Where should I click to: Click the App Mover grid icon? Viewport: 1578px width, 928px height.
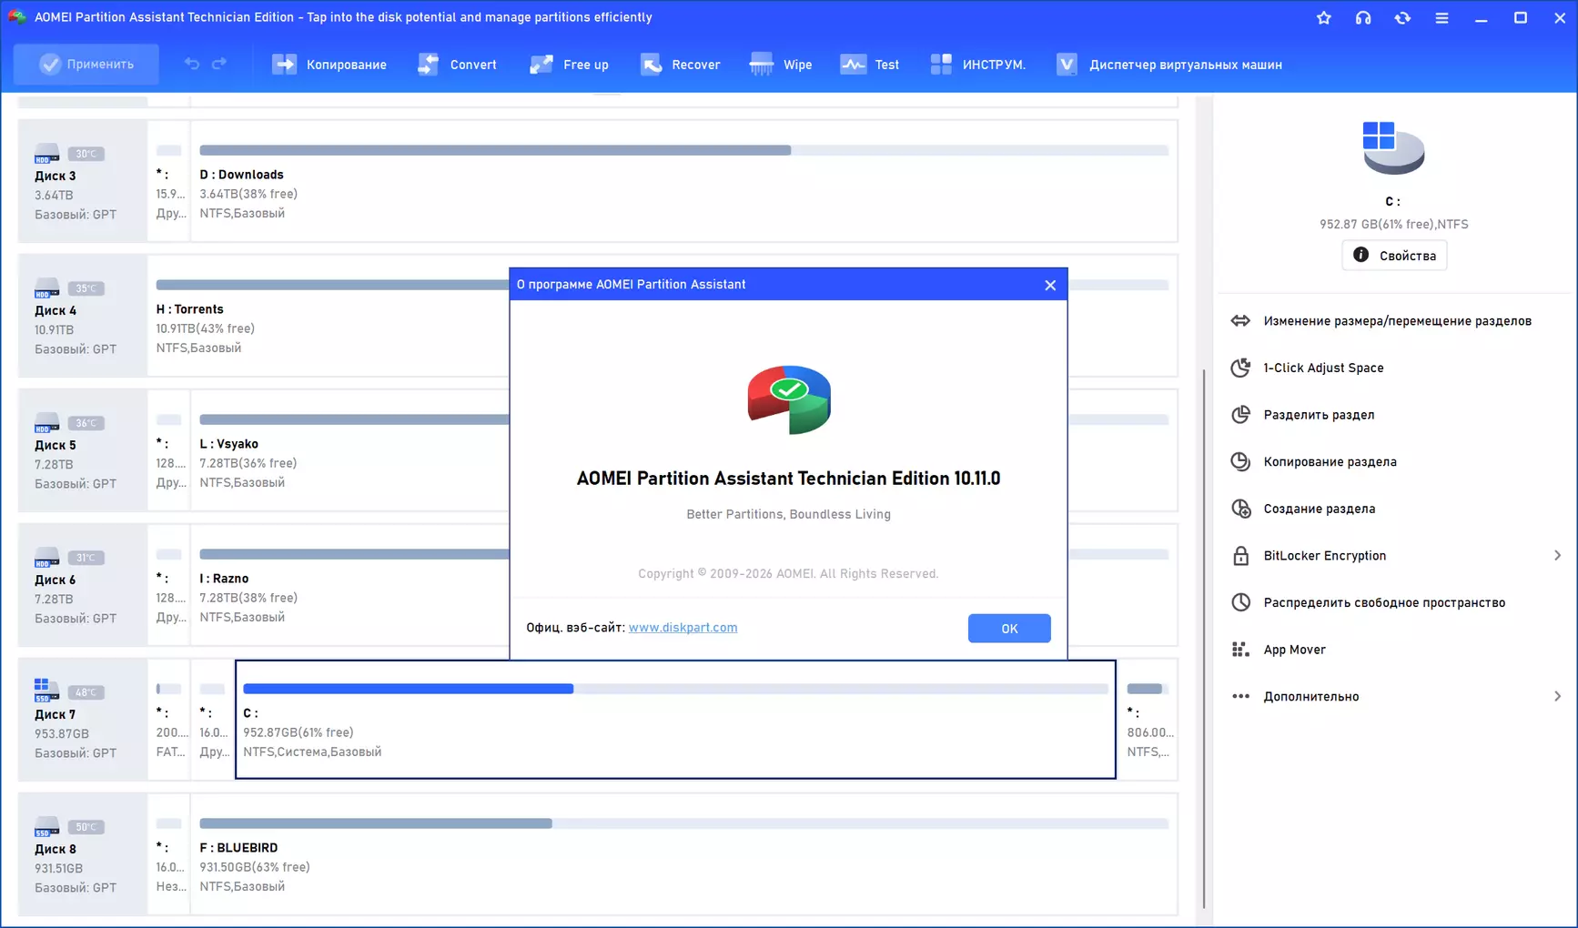[x=1240, y=650]
